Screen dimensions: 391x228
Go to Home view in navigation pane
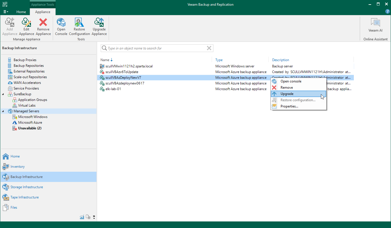48,156
